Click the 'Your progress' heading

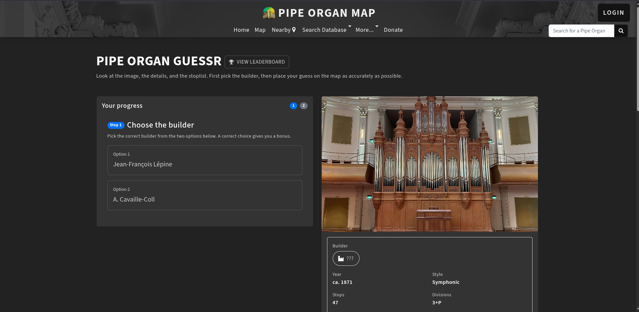[122, 106]
